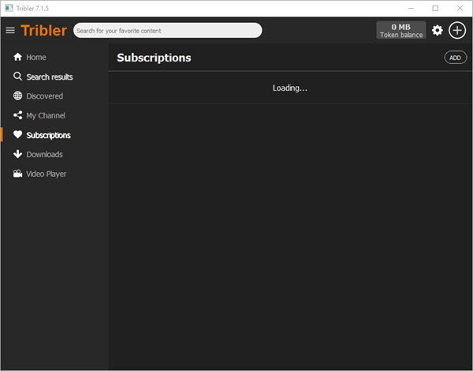Image resolution: width=473 pixels, height=371 pixels.
Task: Click the My Channel share icon
Action: tap(17, 115)
